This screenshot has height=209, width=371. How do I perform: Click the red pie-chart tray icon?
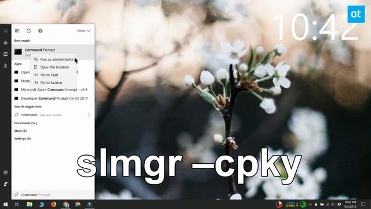point(279,204)
